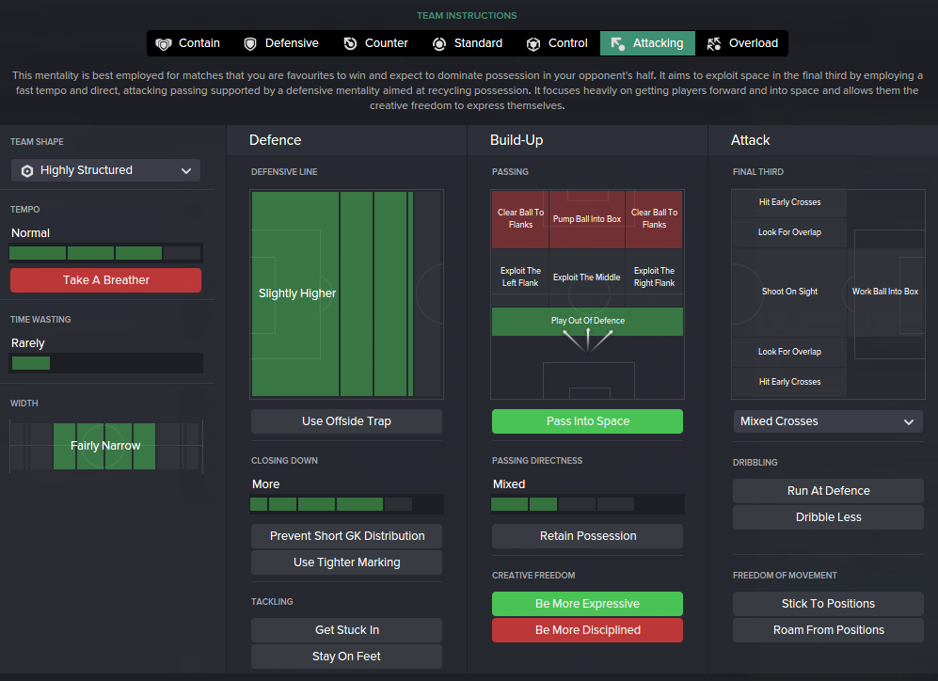
Task: Click the Be More Disciplined button
Action: coord(587,629)
